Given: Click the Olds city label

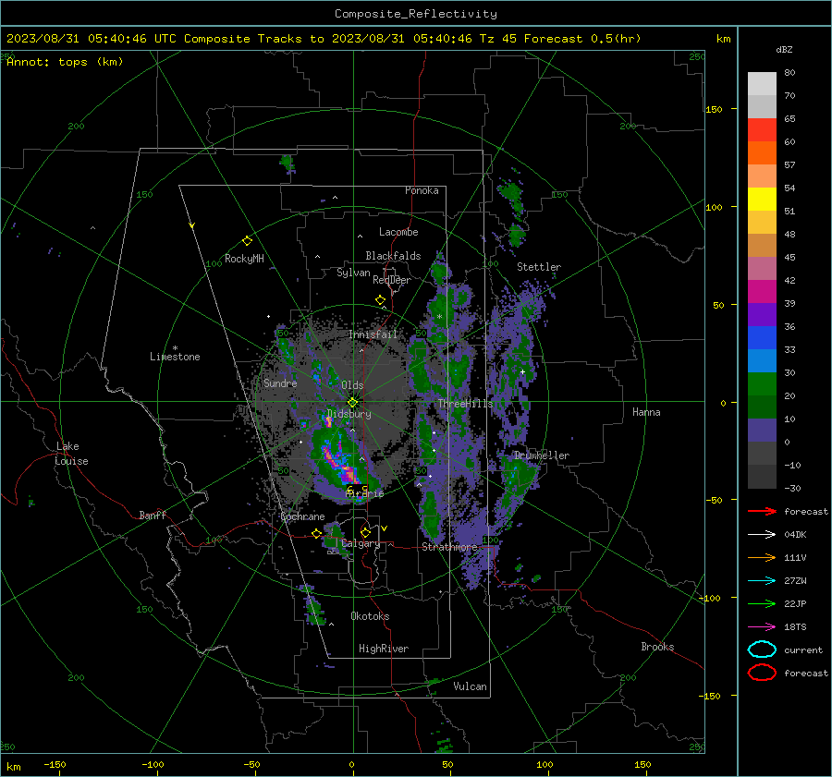Looking at the screenshot, I should coord(352,385).
